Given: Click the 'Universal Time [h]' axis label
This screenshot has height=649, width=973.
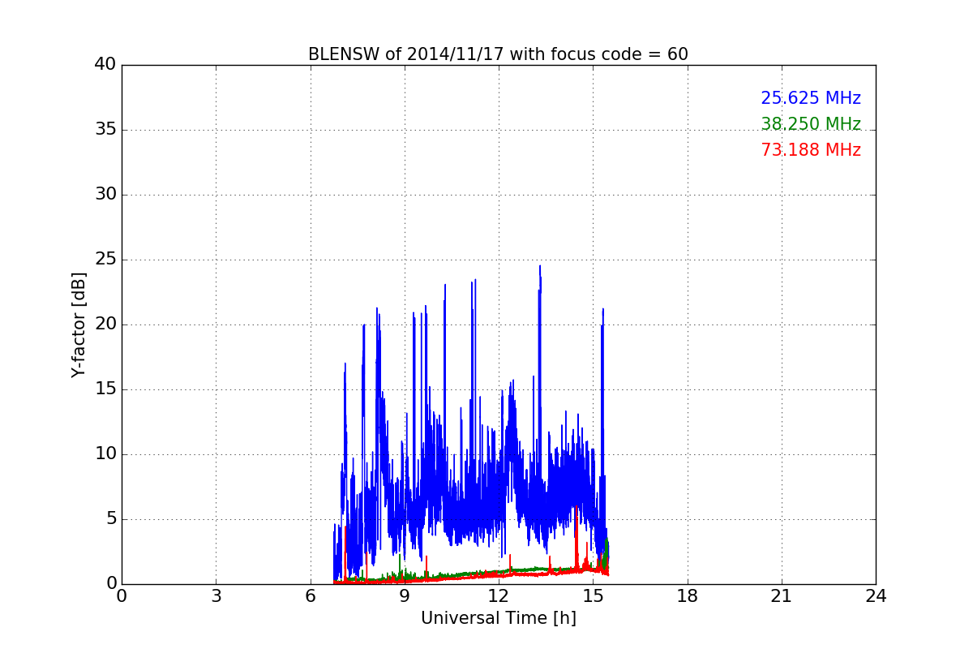Looking at the screenshot, I should (499, 618).
